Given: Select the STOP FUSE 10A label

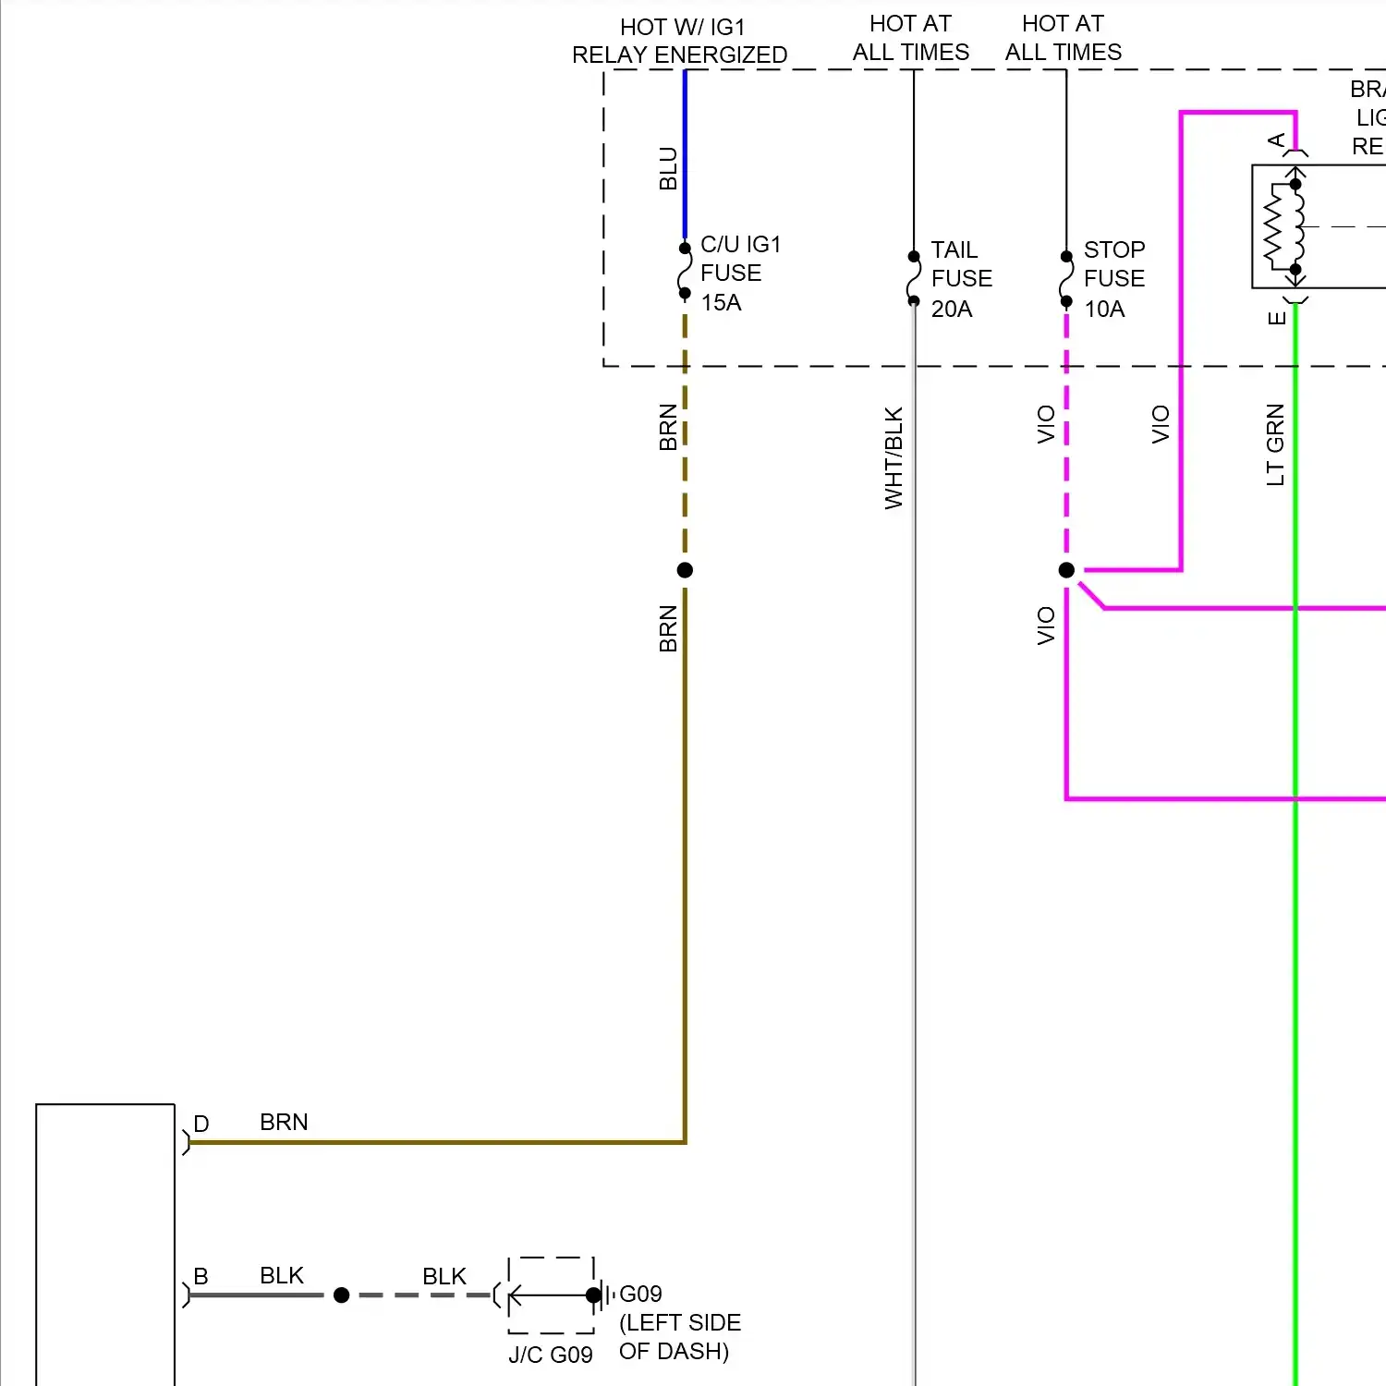Looking at the screenshot, I should coord(1113,279).
